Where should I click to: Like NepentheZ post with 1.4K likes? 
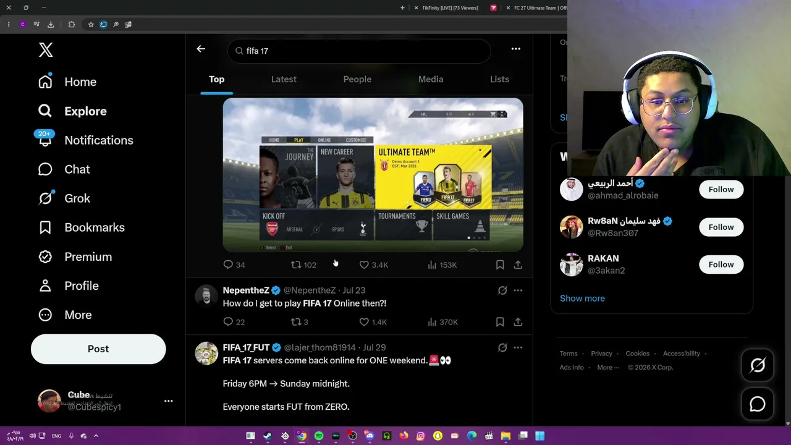[x=373, y=321]
